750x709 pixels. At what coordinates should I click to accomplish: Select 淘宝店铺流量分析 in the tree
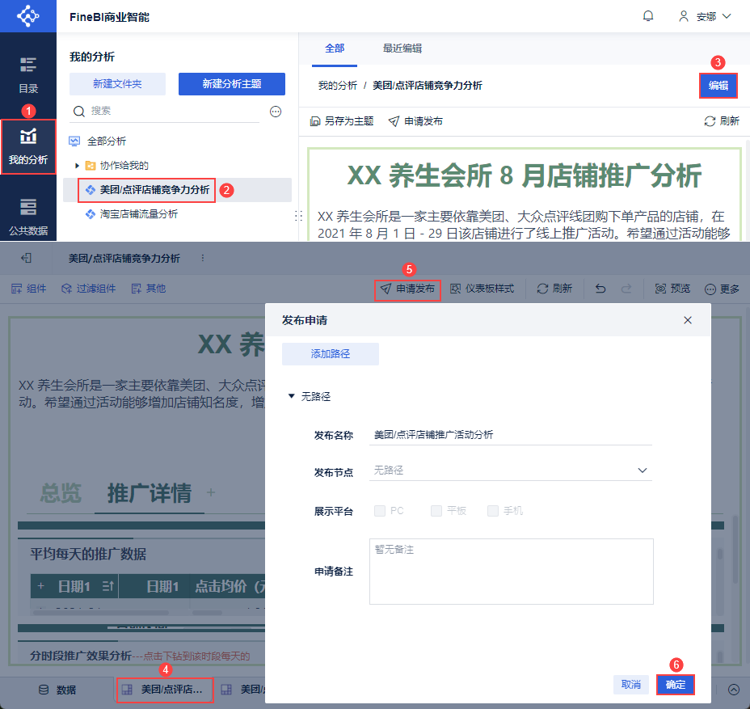(x=138, y=214)
